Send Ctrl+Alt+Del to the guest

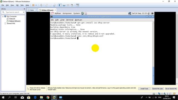click(41, 5)
